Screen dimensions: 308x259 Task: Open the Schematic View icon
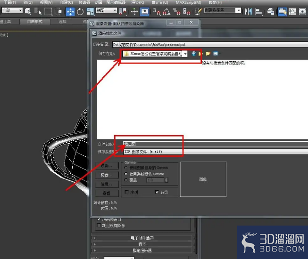pos(302,11)
